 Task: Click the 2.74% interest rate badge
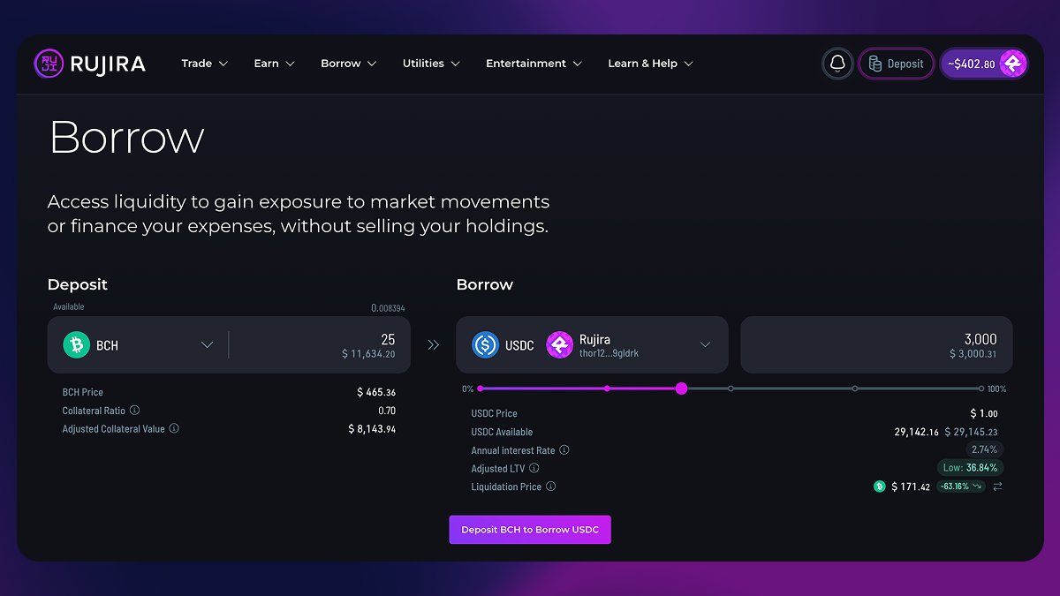(985, 450)
